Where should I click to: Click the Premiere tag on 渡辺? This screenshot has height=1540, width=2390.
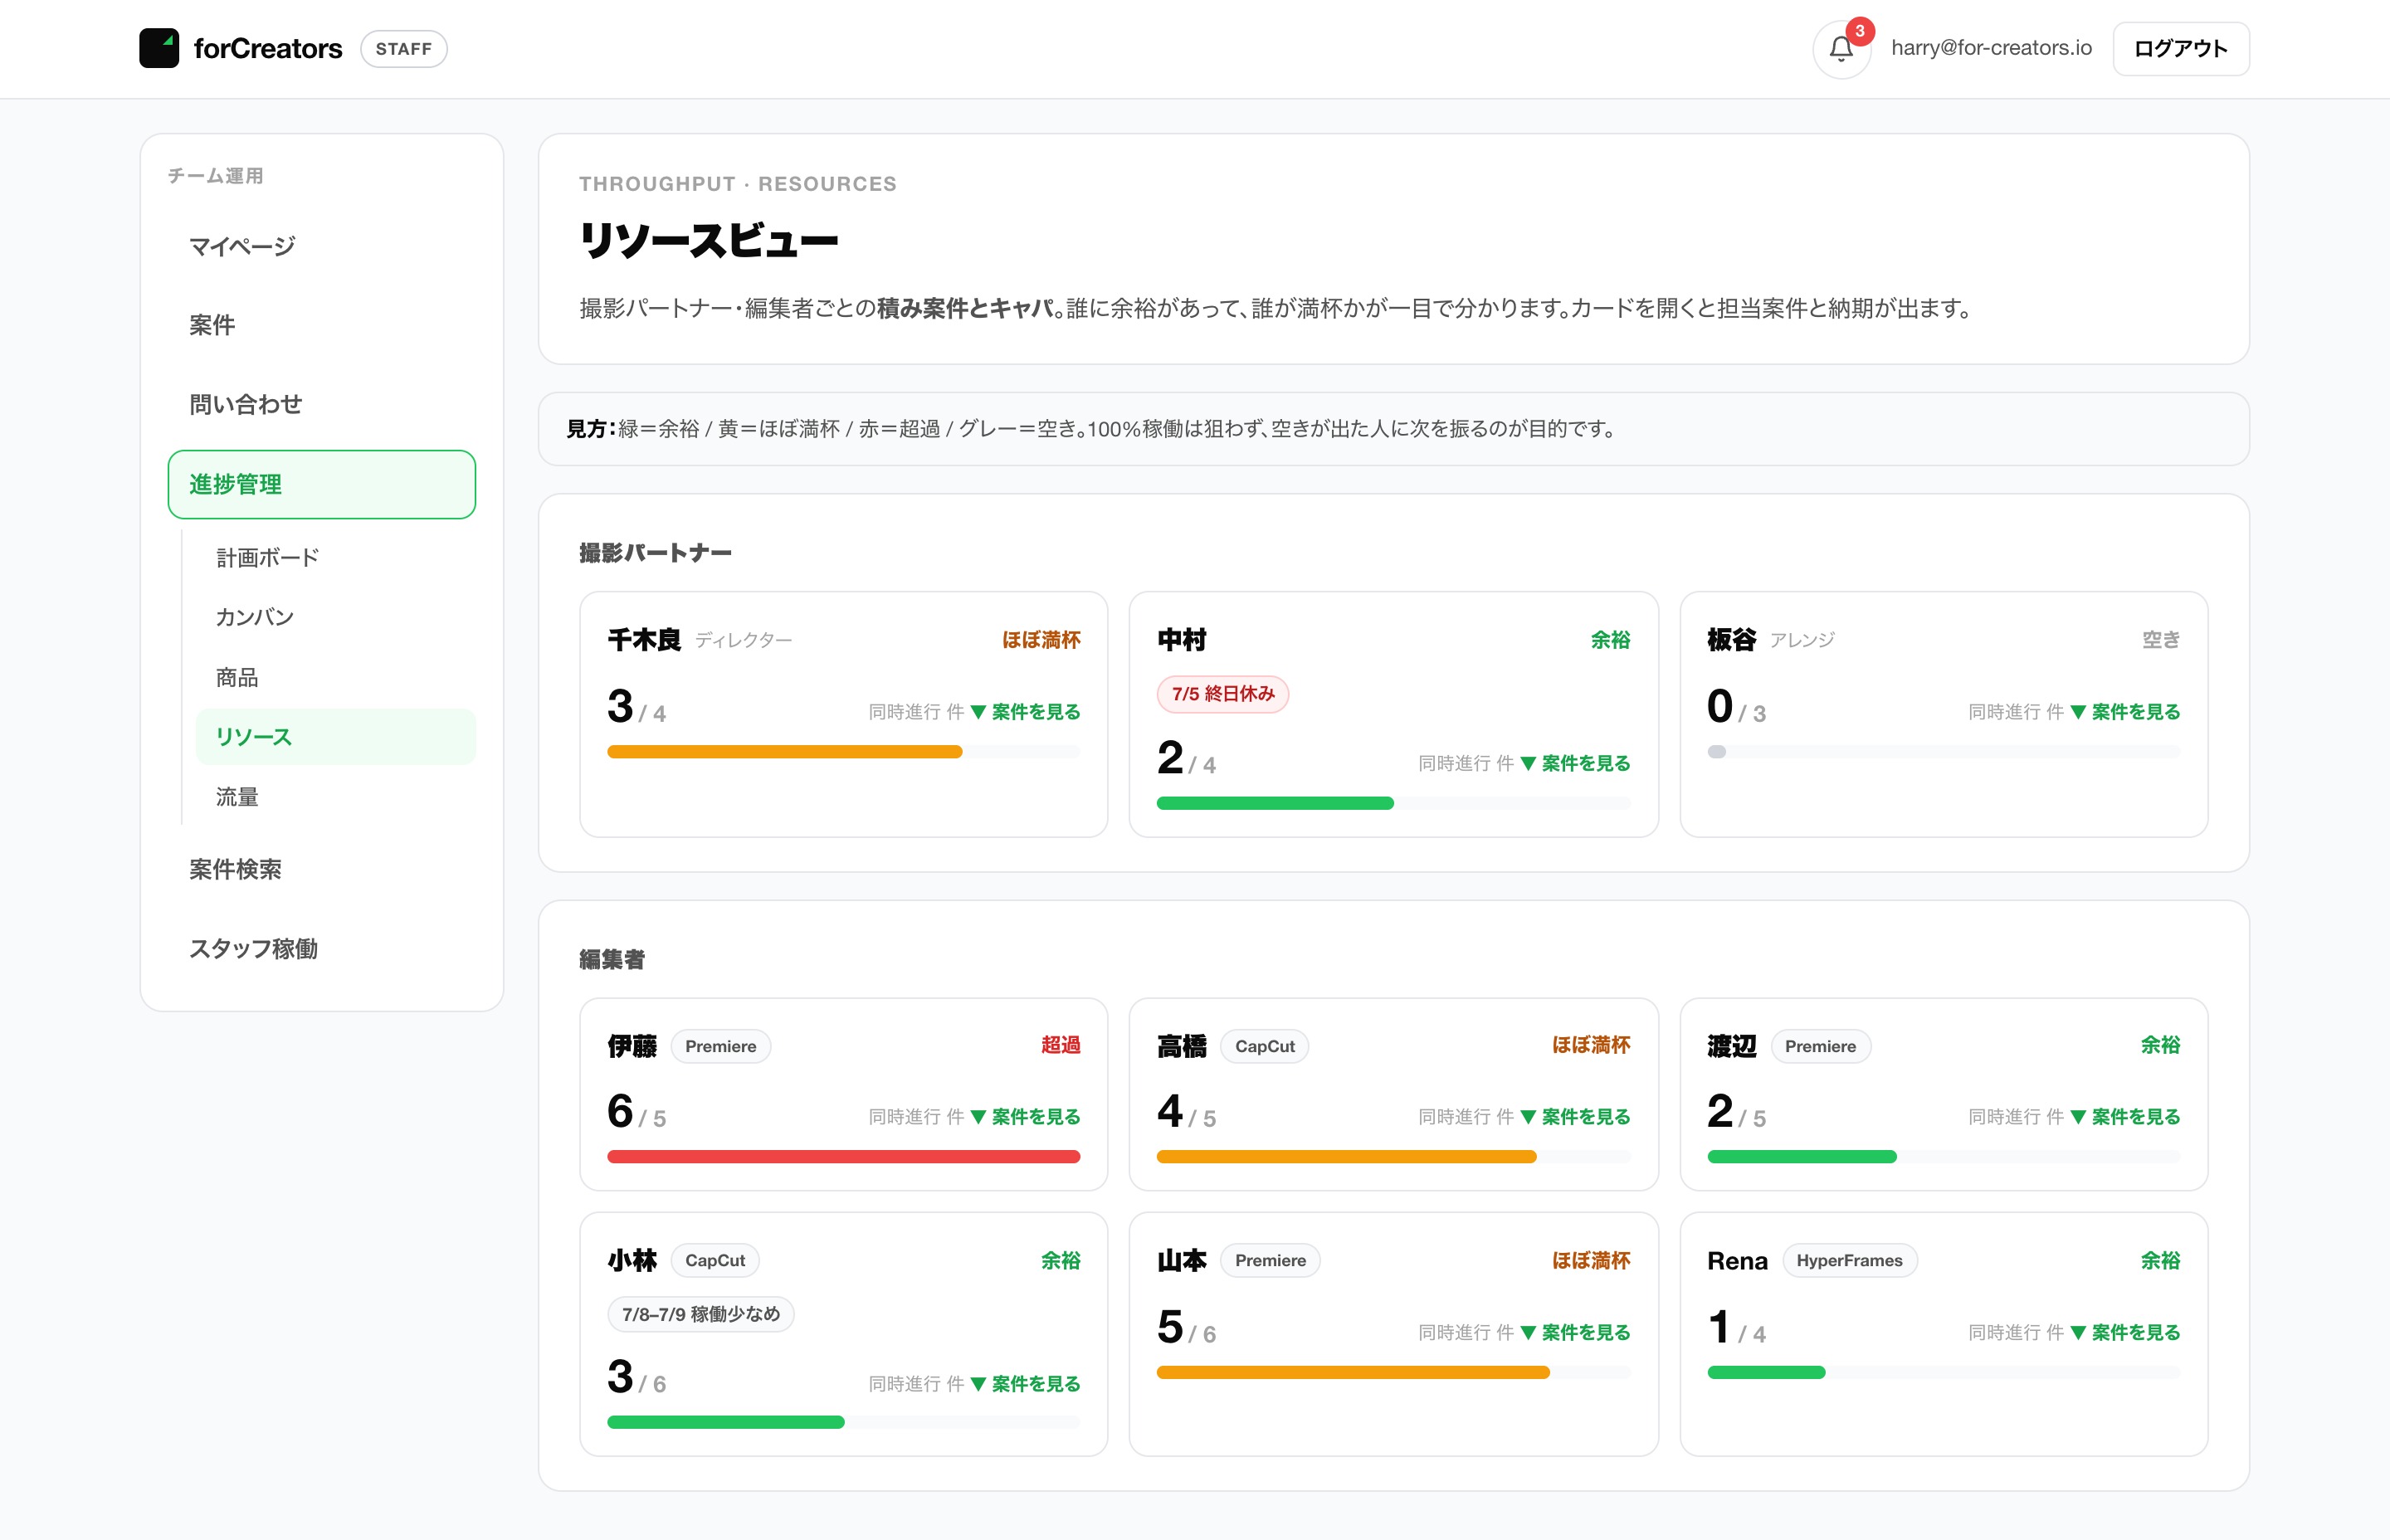point(1820,1046)
